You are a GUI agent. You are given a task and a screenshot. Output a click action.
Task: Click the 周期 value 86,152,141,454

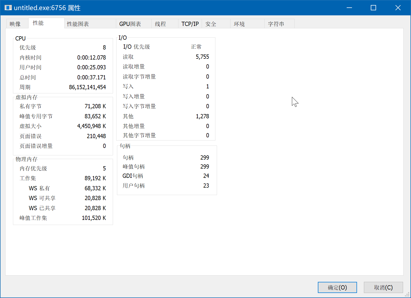(87, 87)
